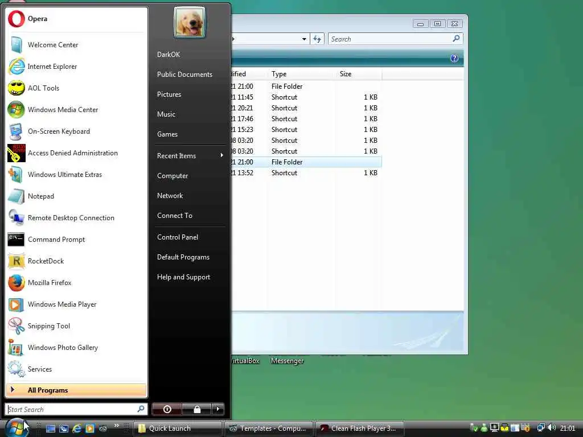The width and height of the screenshot is (583, 437).
Task: Select the Shortcut row dated 17:46
Action: coord(306,119)
